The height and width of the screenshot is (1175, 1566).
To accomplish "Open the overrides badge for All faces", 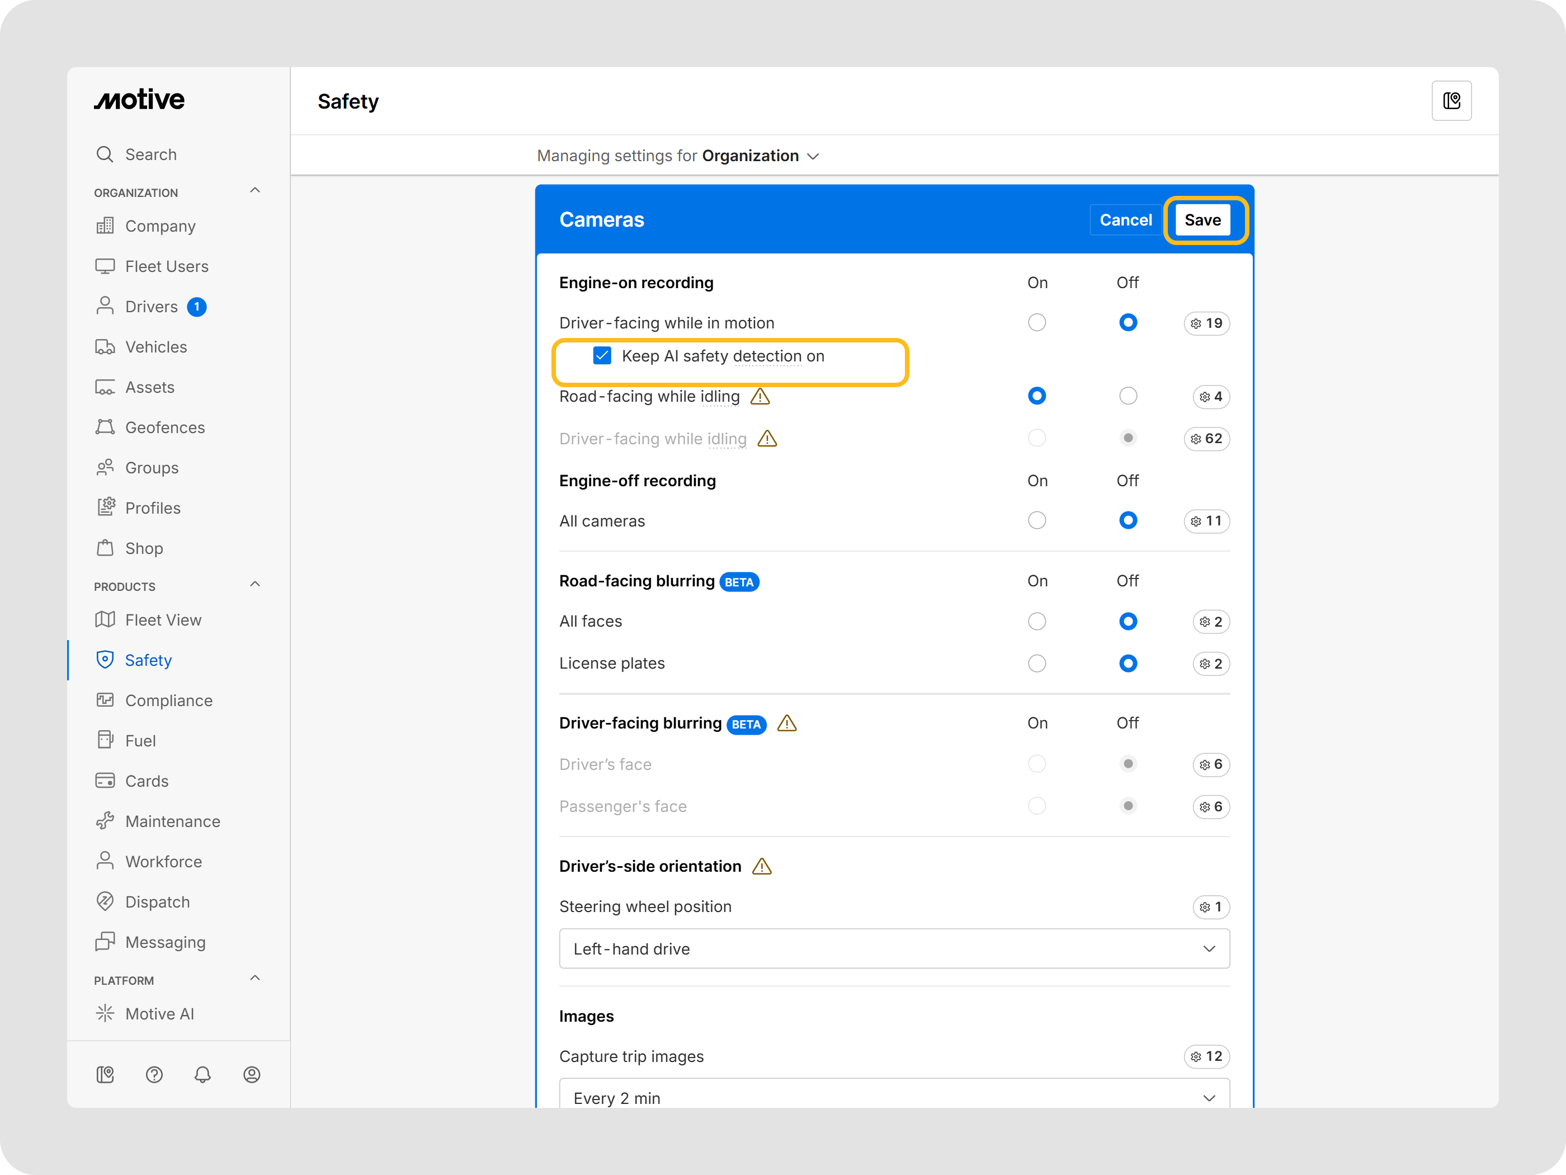I will point(1211,622).
